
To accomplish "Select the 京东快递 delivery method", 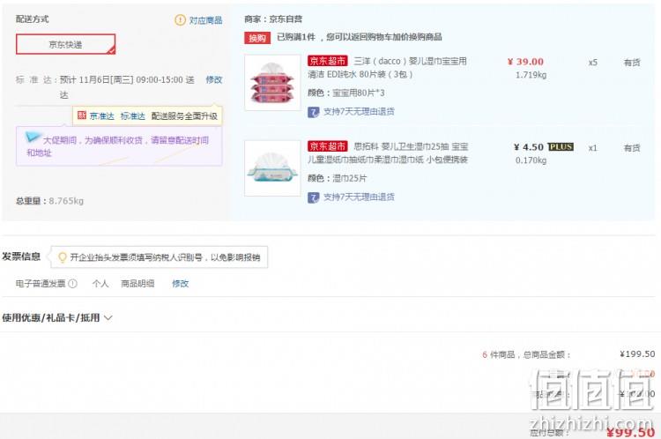I will [x=65, y=44].
